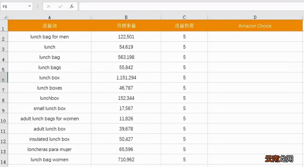This screenshot has width=304, height=167.
Task: Select cell 'insulated lunch box'
Action: click(49, 139)
